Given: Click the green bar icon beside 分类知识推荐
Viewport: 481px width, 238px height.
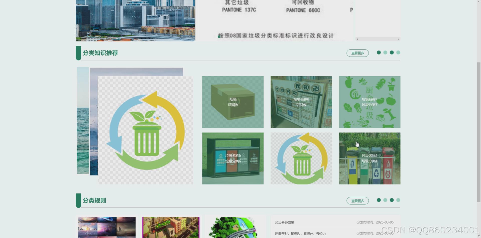Looking at the screenshot, I should click(78, 53).
